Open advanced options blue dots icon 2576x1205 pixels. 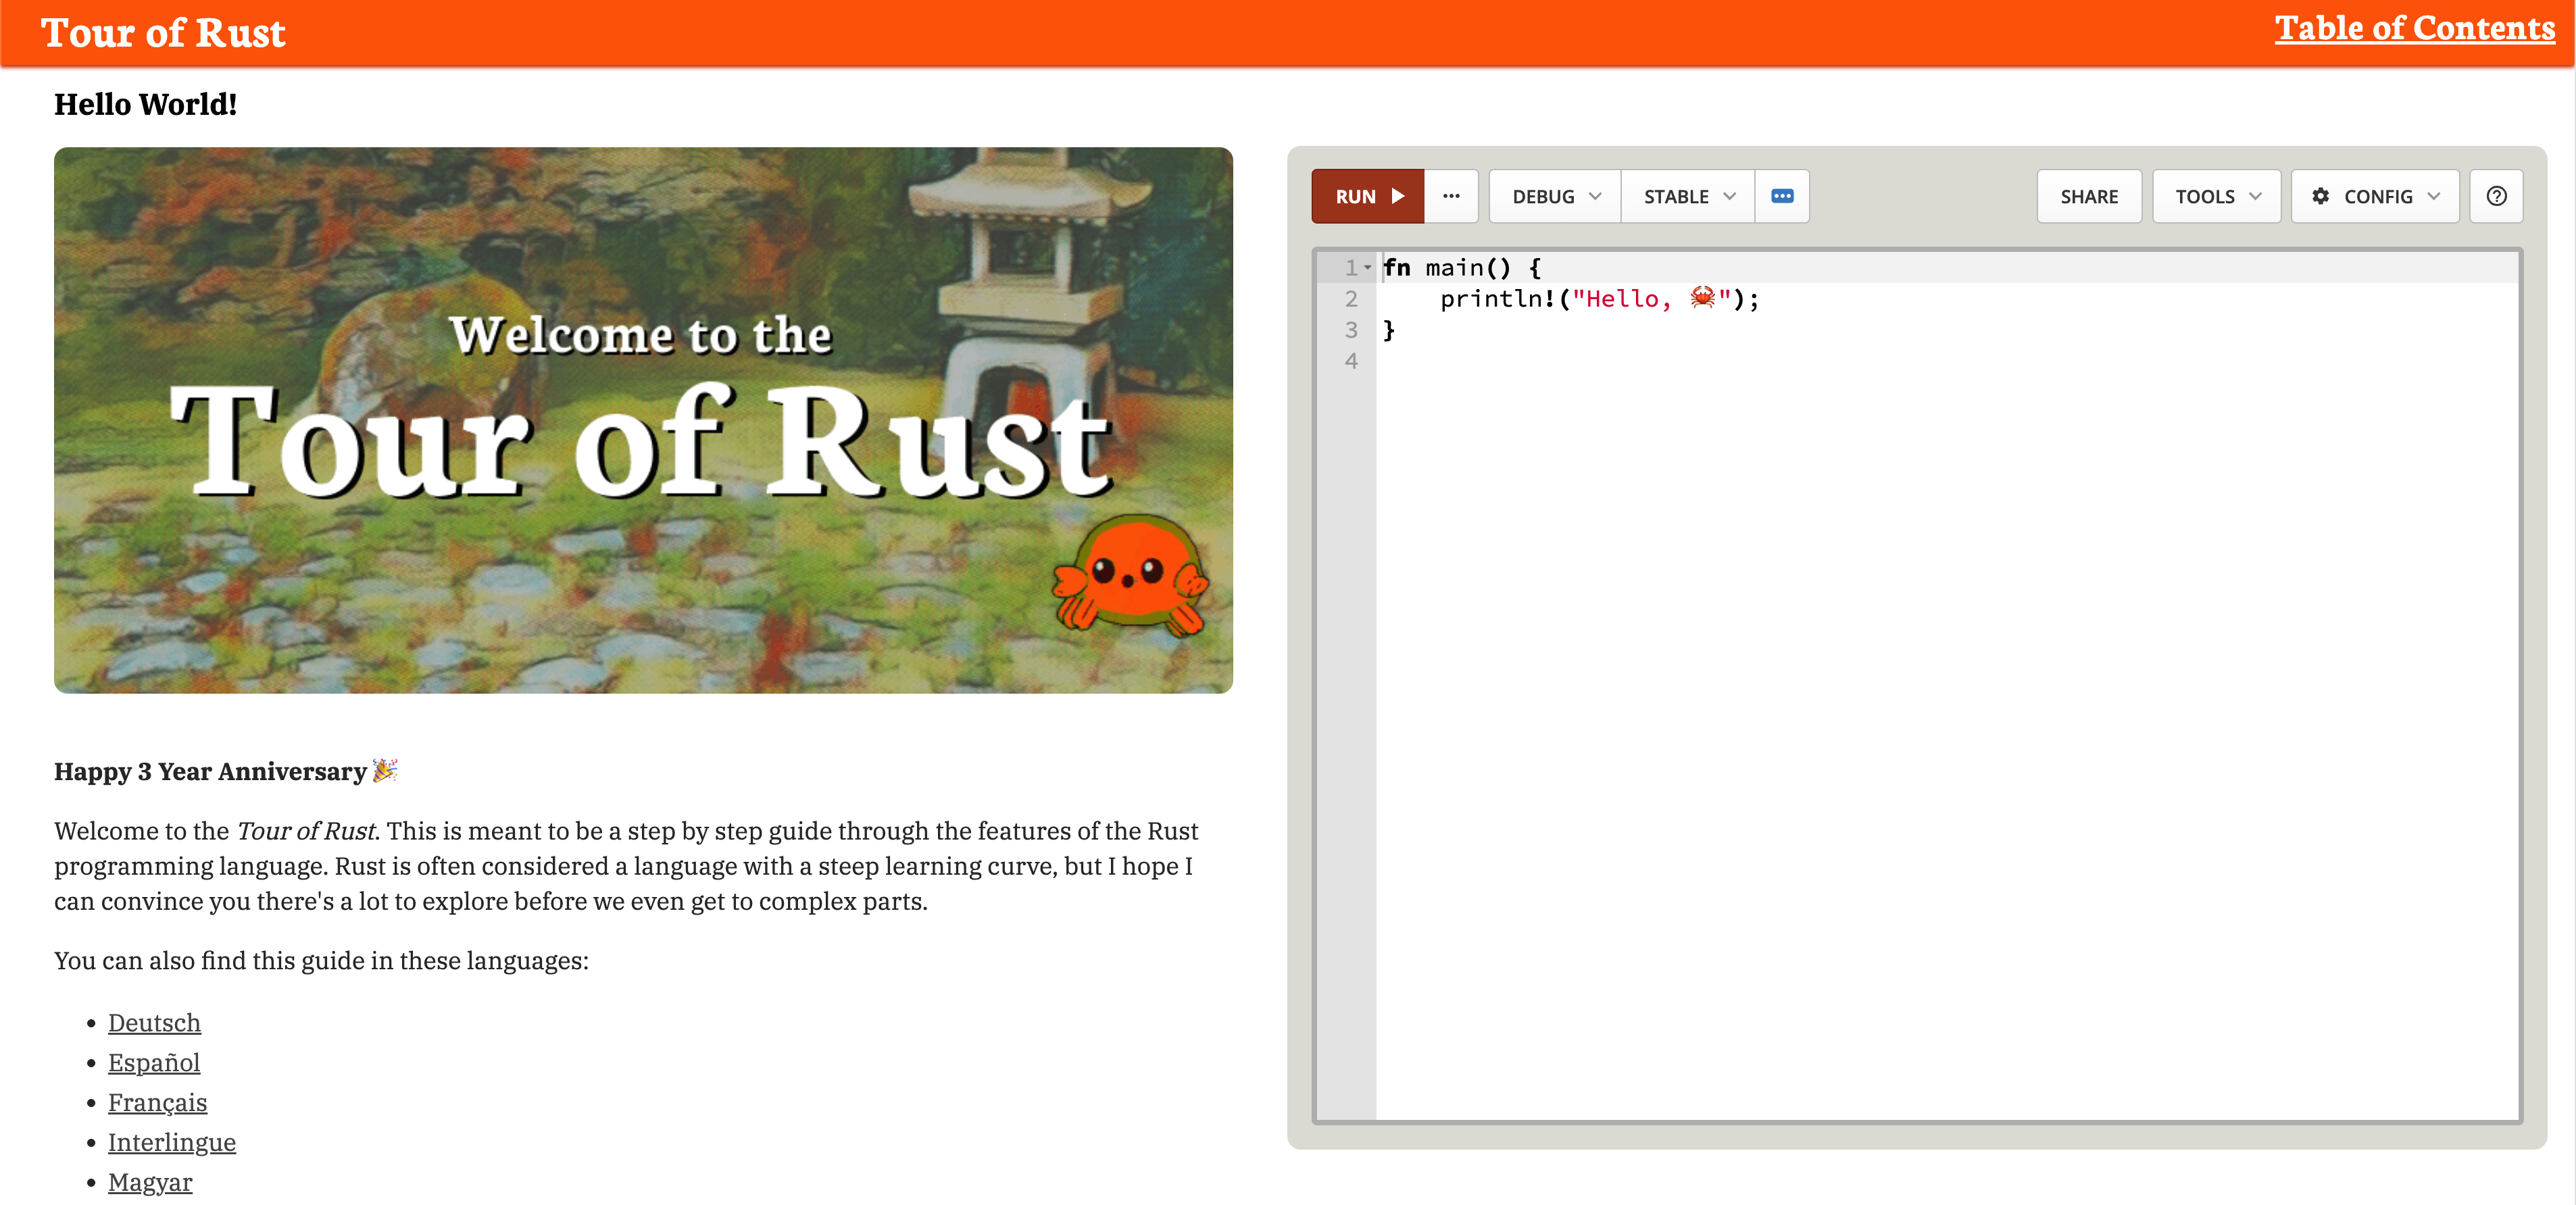(1782, 196)
